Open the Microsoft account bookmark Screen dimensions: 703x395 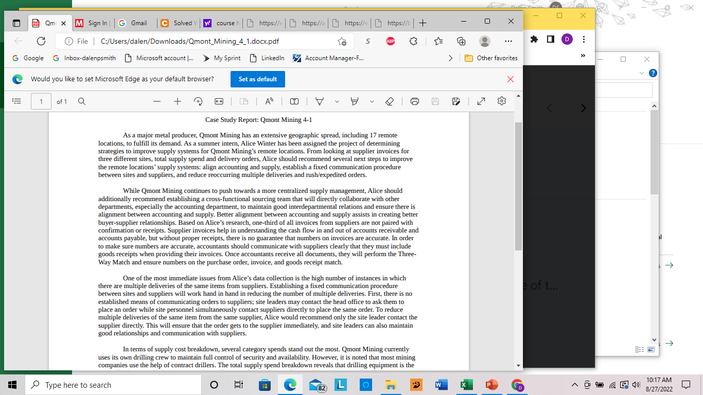pos(159,58)
